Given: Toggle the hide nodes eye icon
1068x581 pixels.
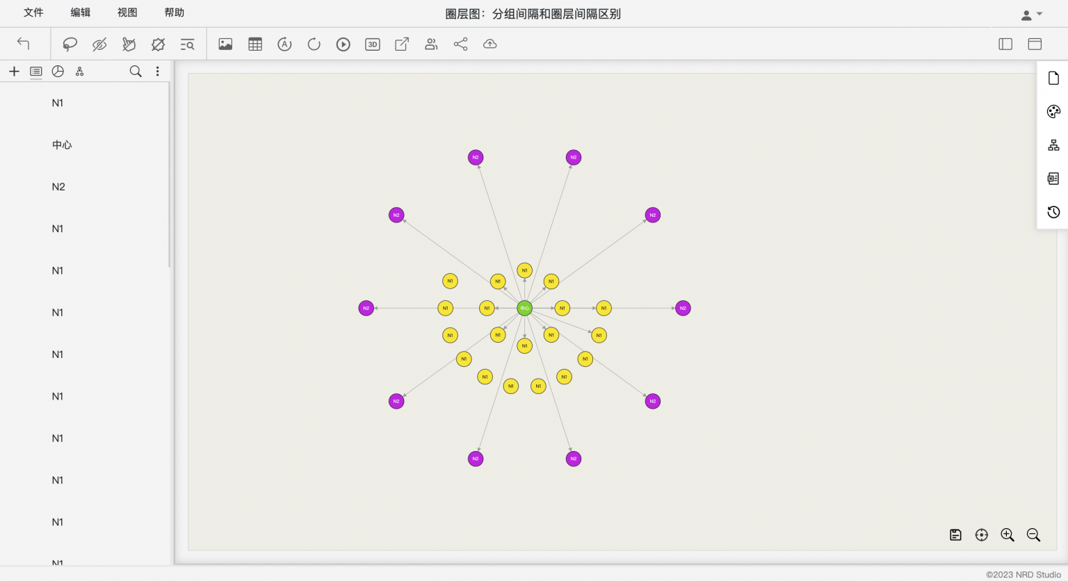Looking at the screenshot, I should 99,44.
